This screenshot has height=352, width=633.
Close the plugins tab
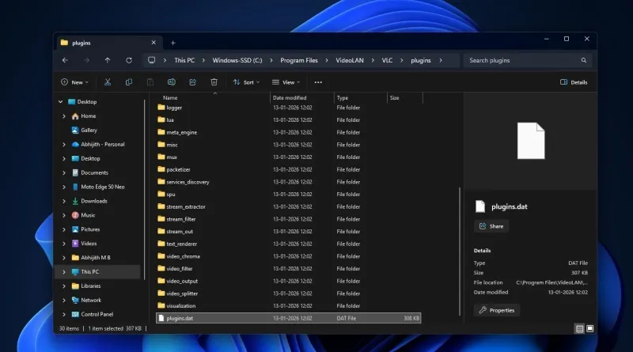(154, 43)
